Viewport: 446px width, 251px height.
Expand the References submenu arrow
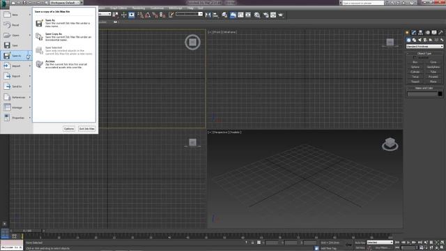click(x=29, y=98)
